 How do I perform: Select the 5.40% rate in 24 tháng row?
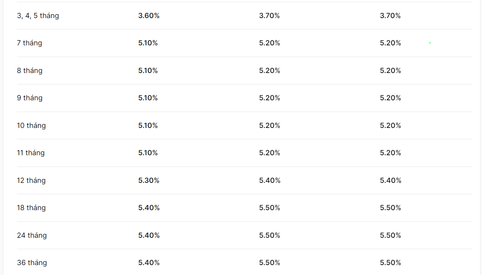[x=149, y=235]
